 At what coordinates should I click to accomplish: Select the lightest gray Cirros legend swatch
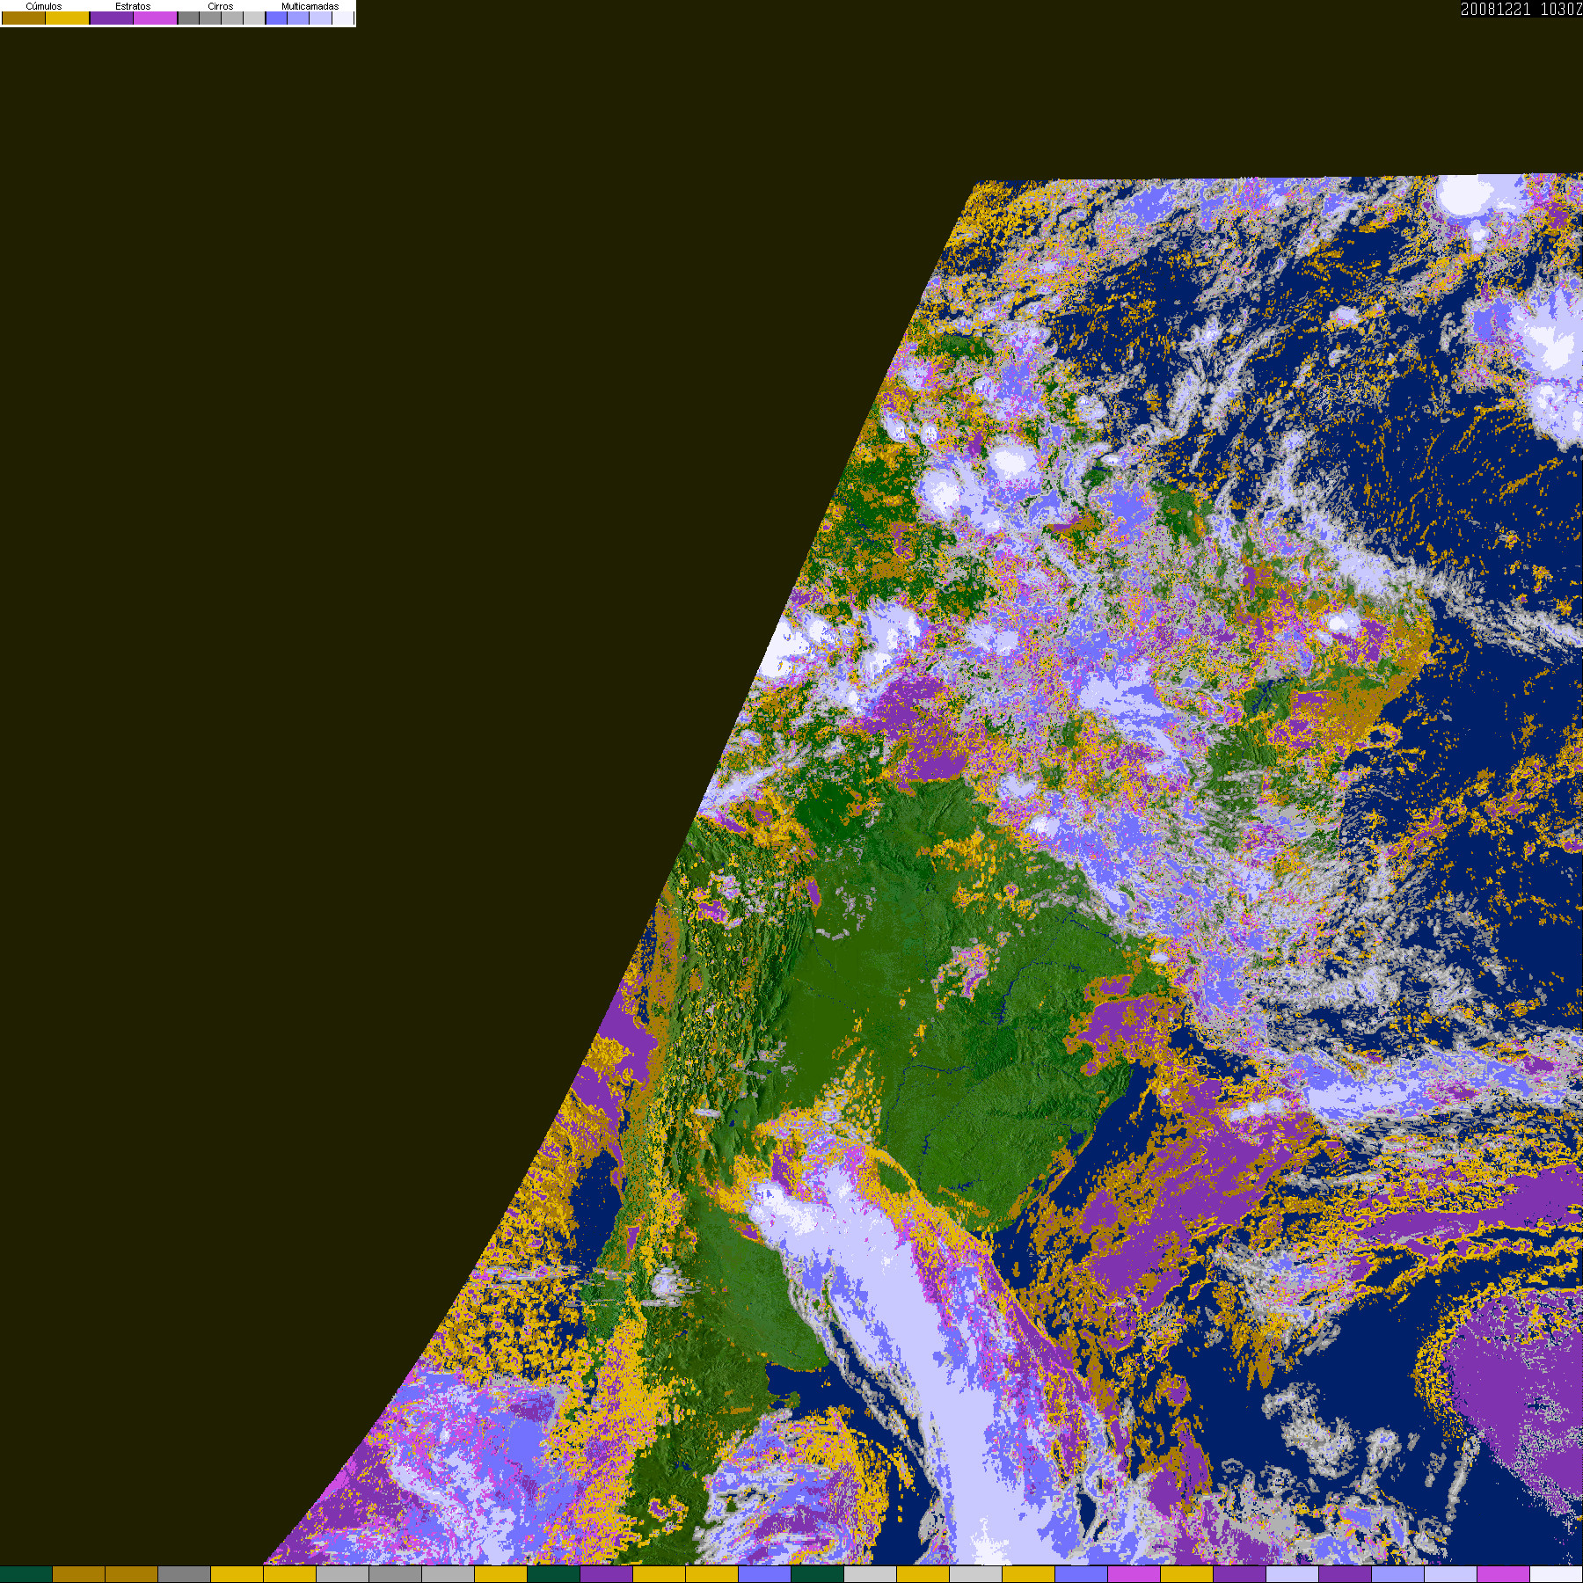pos(254,18)
